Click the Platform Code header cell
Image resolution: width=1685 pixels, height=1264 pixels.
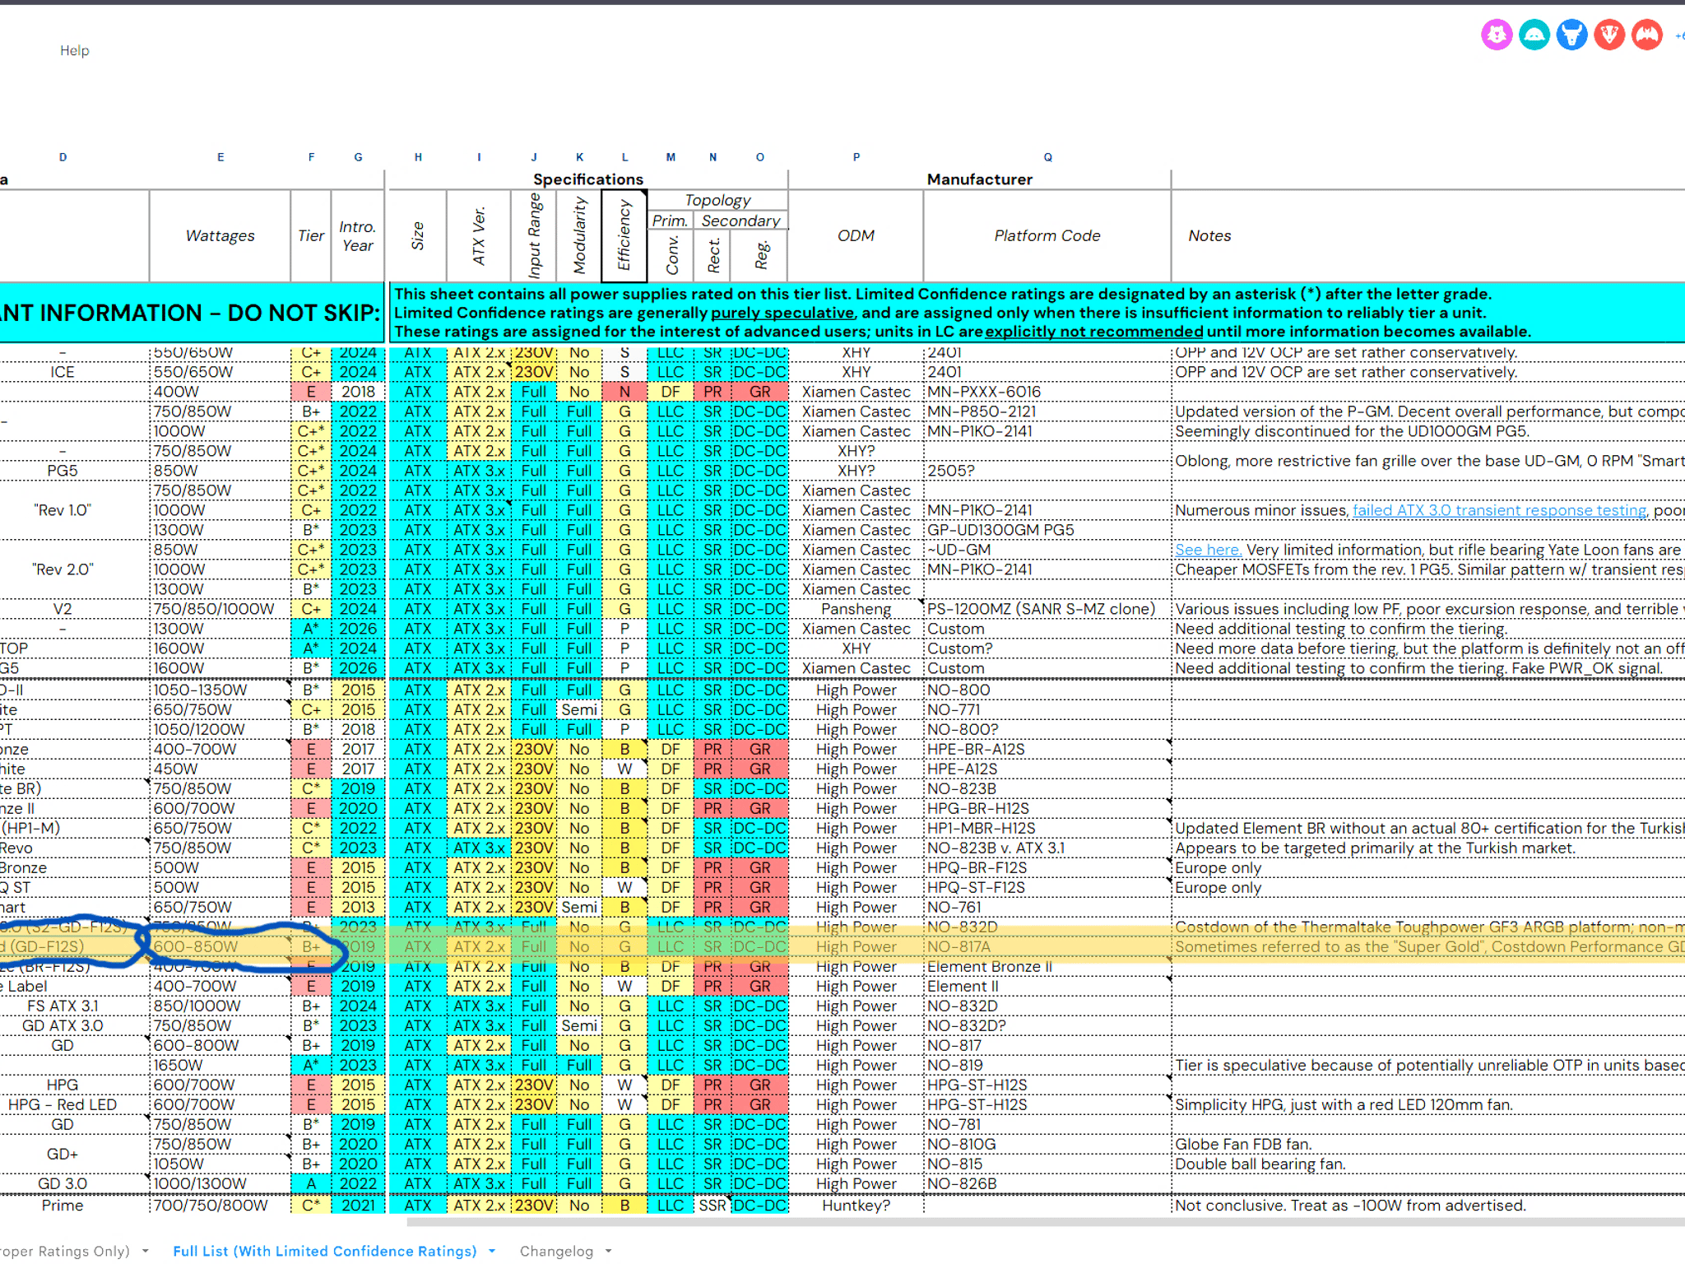tap(1047, 236)
